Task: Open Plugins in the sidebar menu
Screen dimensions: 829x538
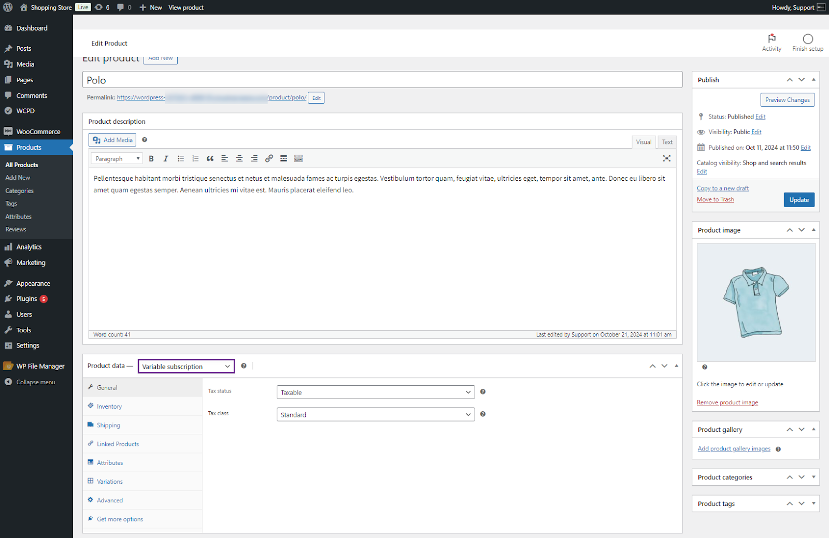Action: (36, 299)
